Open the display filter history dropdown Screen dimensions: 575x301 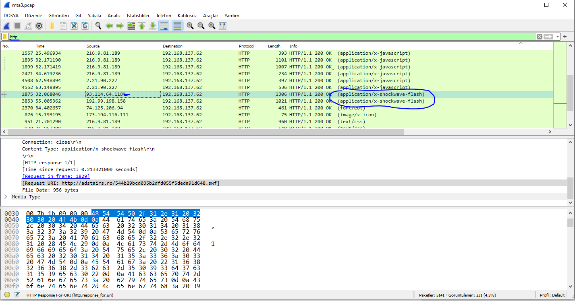558,37
